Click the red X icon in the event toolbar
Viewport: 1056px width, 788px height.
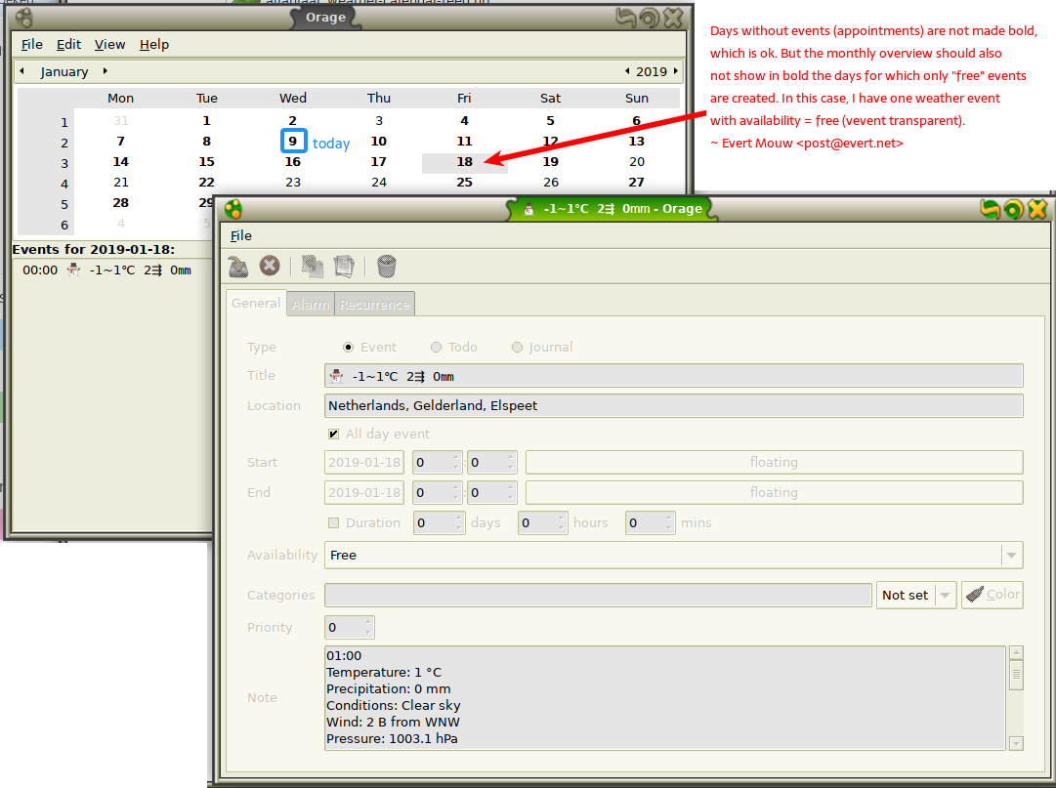coord(270,267)
